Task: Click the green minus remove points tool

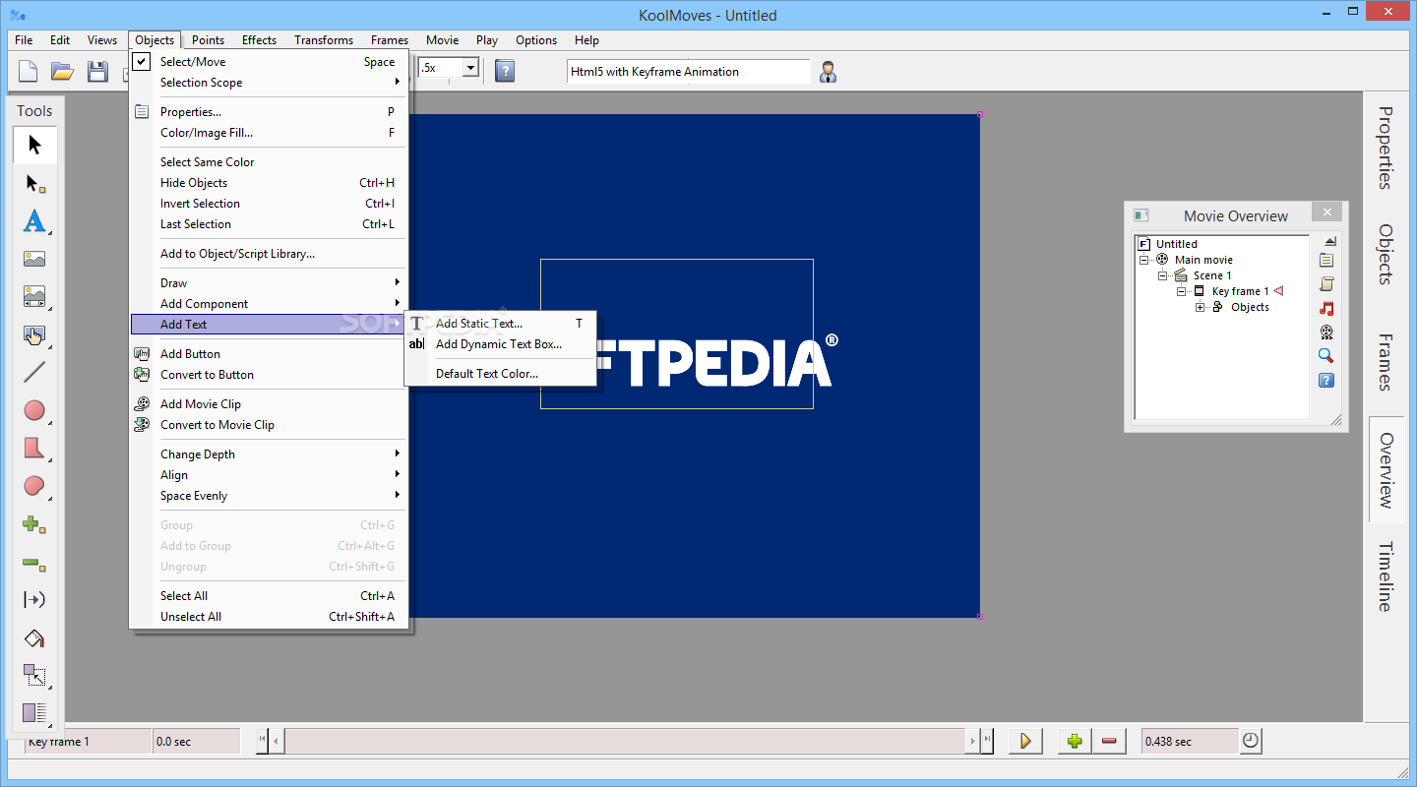Action: (34, 563)
